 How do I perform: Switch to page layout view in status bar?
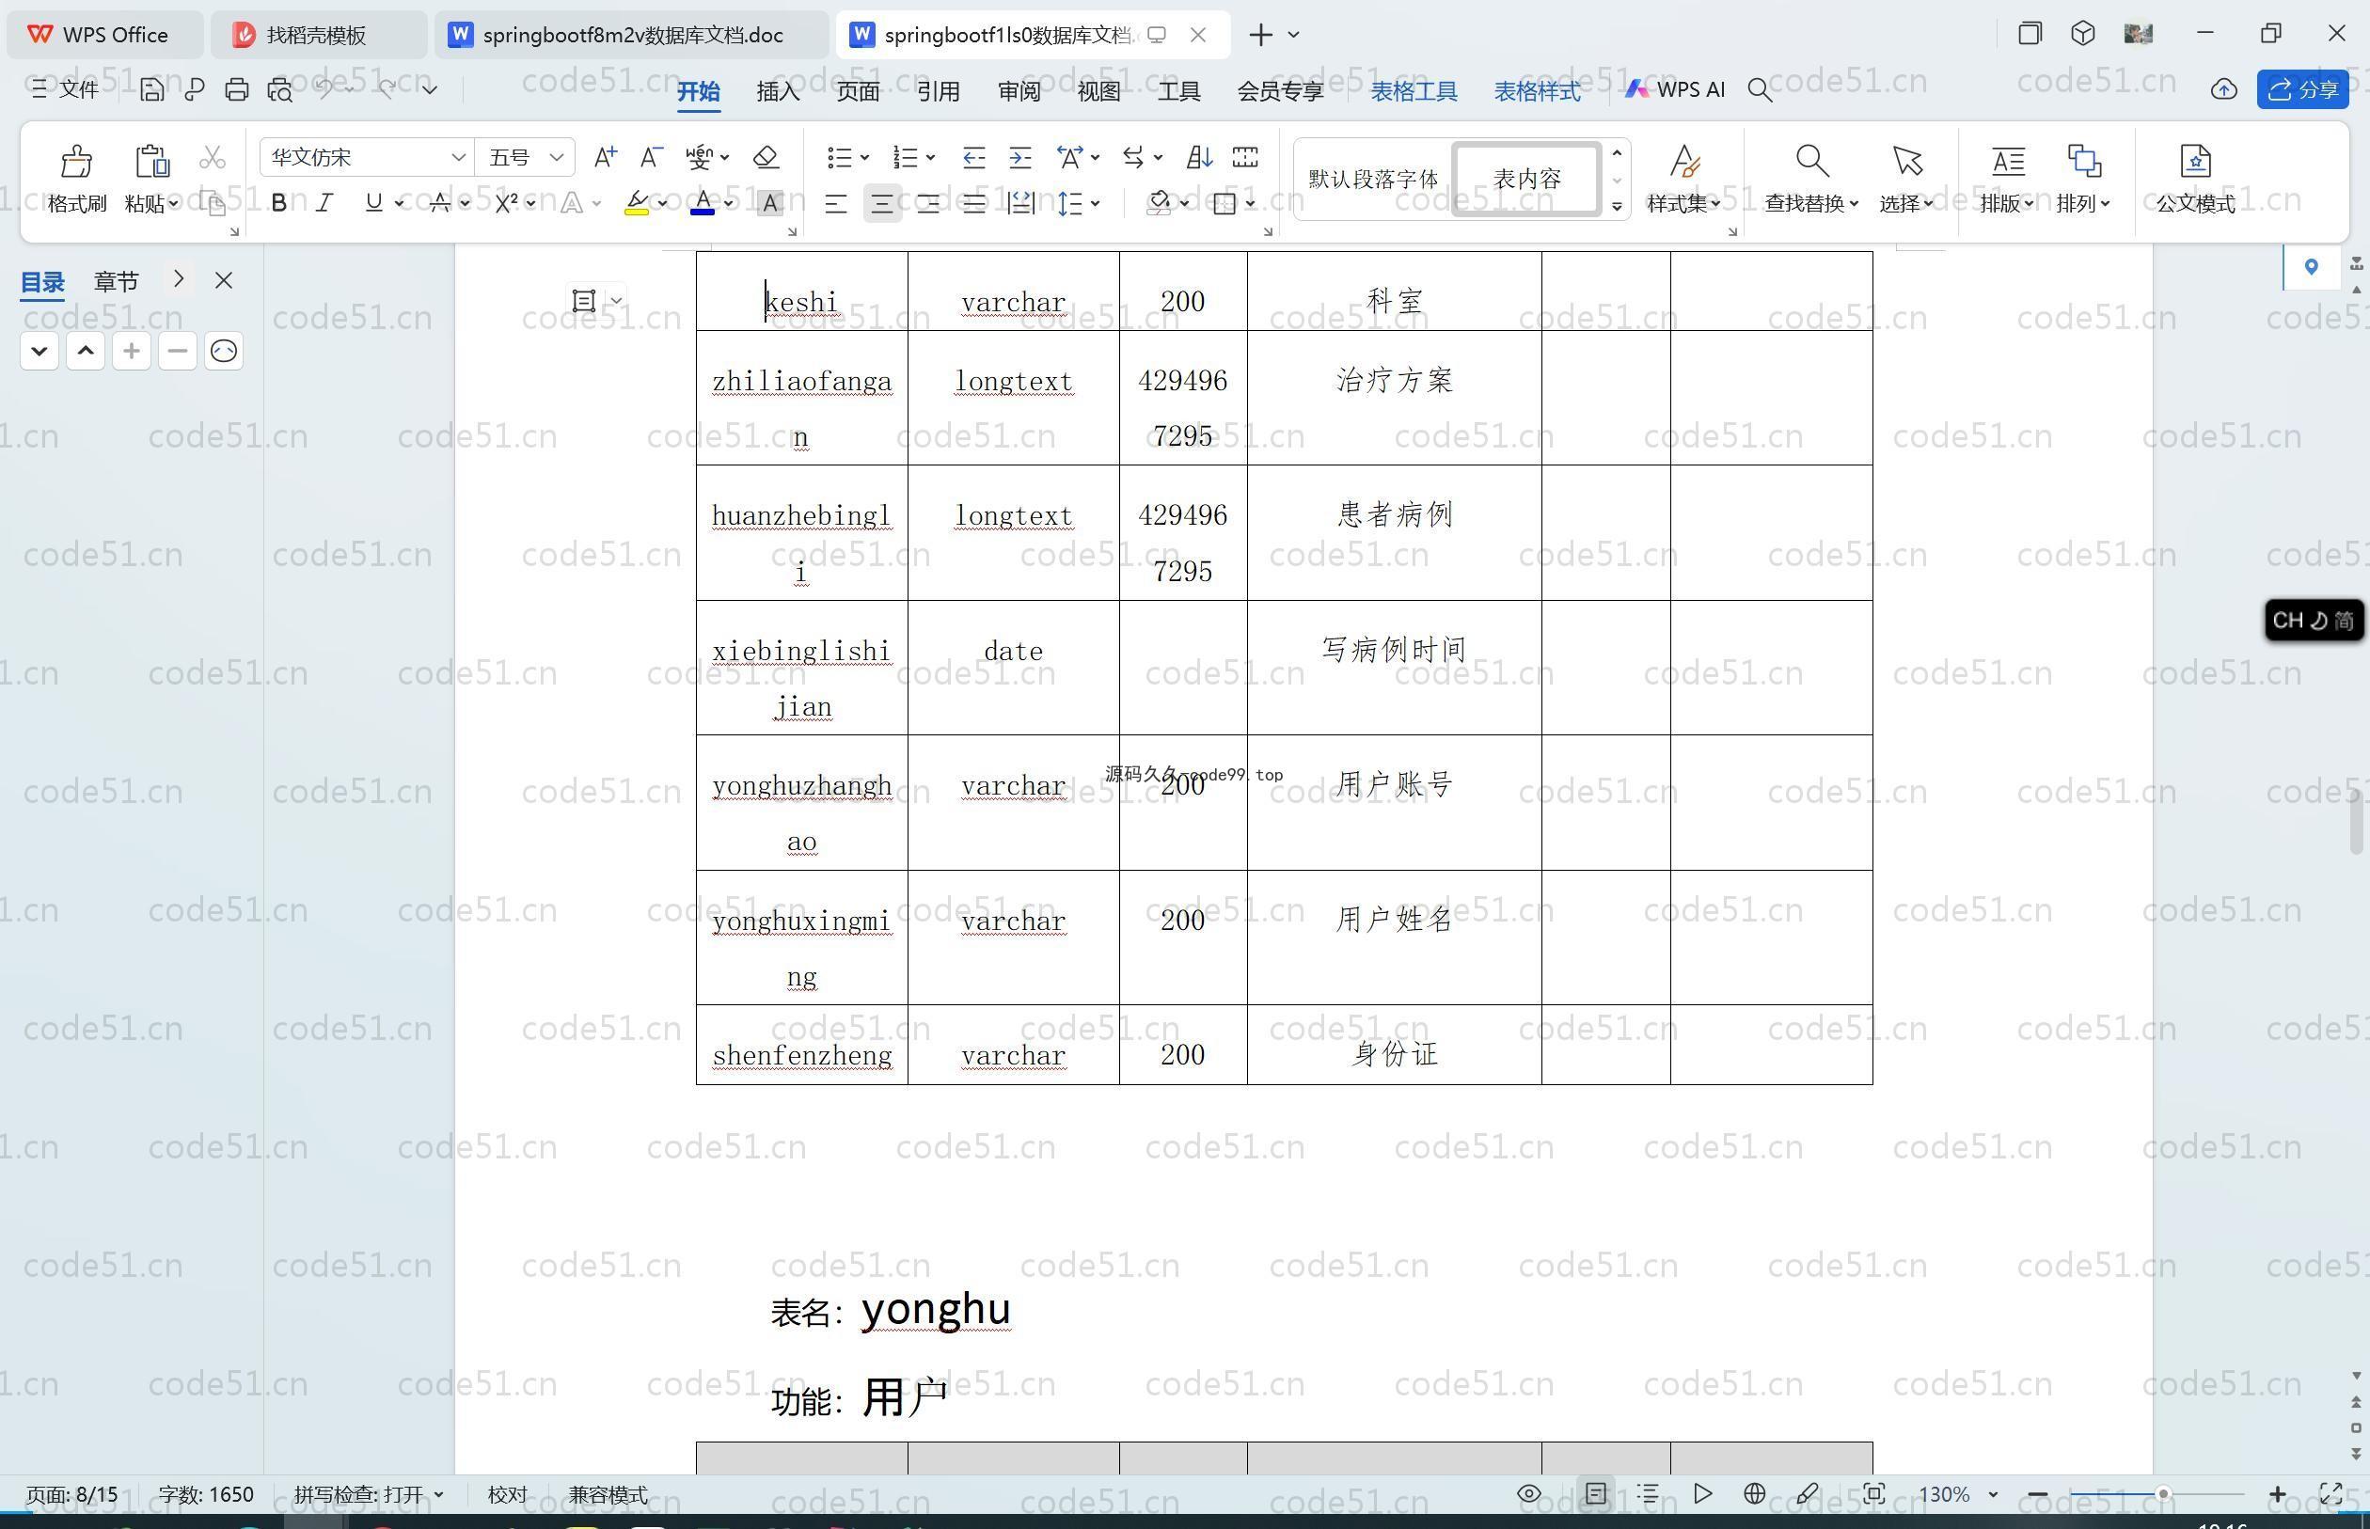pyautogui.click(x=1596, y=1494)
